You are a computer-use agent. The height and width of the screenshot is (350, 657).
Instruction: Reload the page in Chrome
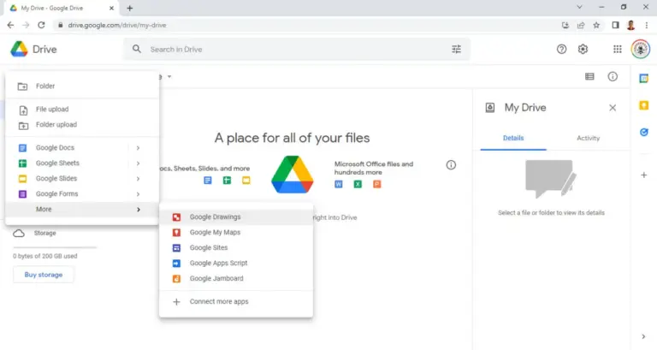(x=41, y=25)
